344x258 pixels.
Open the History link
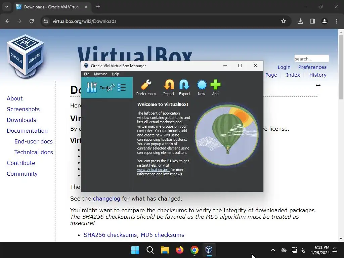[318, 75]
